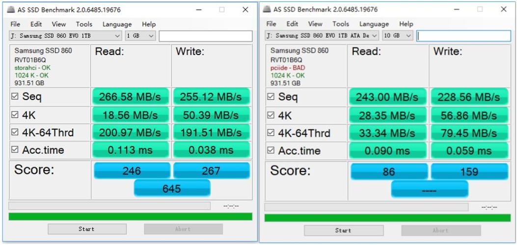
Task: Open Tools menu in right window
Action: tap(341, 24)
